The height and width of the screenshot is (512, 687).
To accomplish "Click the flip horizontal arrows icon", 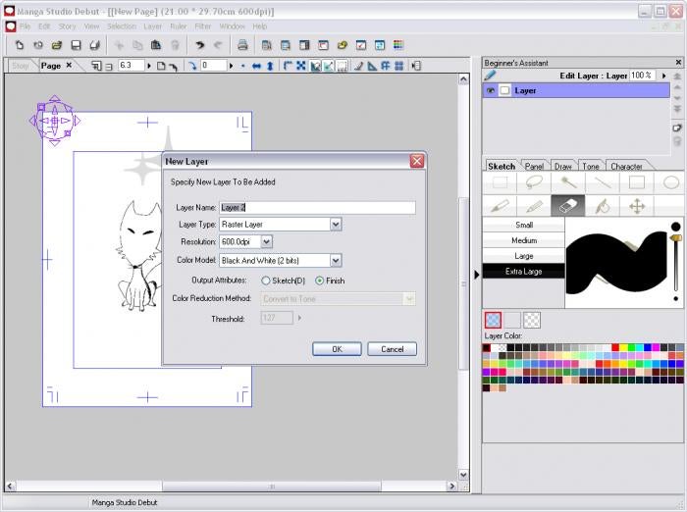I will [257, 66].
